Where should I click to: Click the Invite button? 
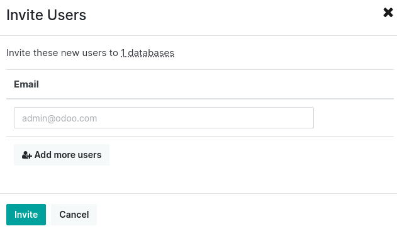(26, 215)
